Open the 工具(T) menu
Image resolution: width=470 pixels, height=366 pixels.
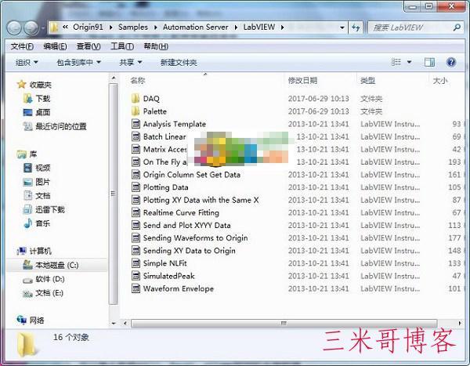point(122,46)
